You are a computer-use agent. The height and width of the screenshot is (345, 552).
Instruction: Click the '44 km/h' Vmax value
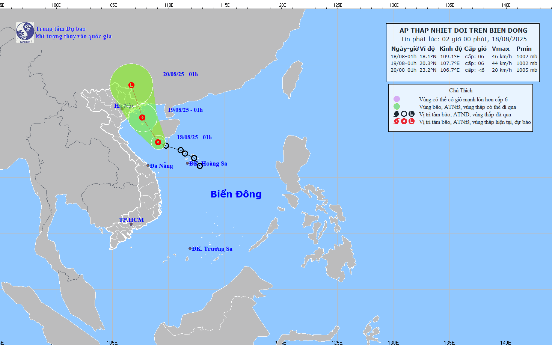coord(502,63)
